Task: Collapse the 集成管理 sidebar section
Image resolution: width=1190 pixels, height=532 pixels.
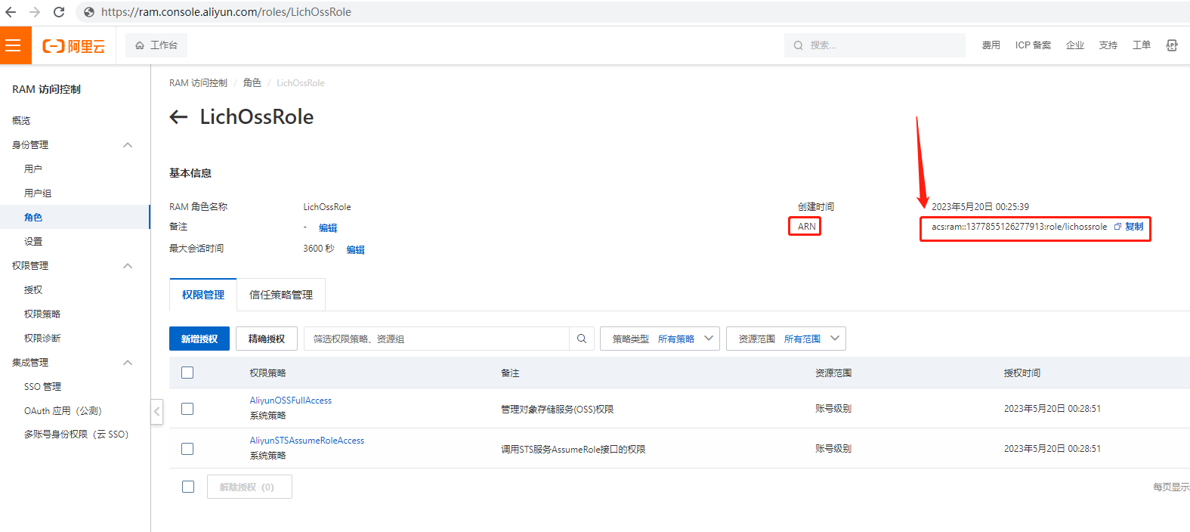Action: 128,363
